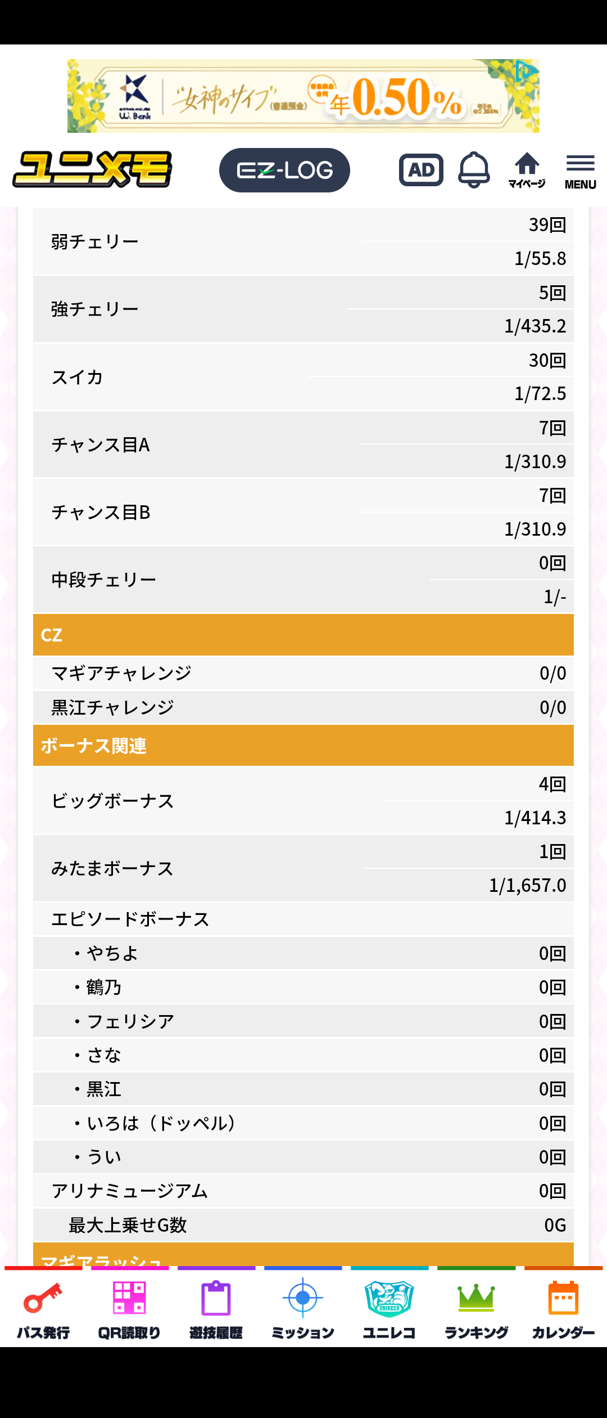Tap the ボーナス関連 section header
Image resolution: width=607 pixels, height=1418 pixels.
tap(303, 746)
